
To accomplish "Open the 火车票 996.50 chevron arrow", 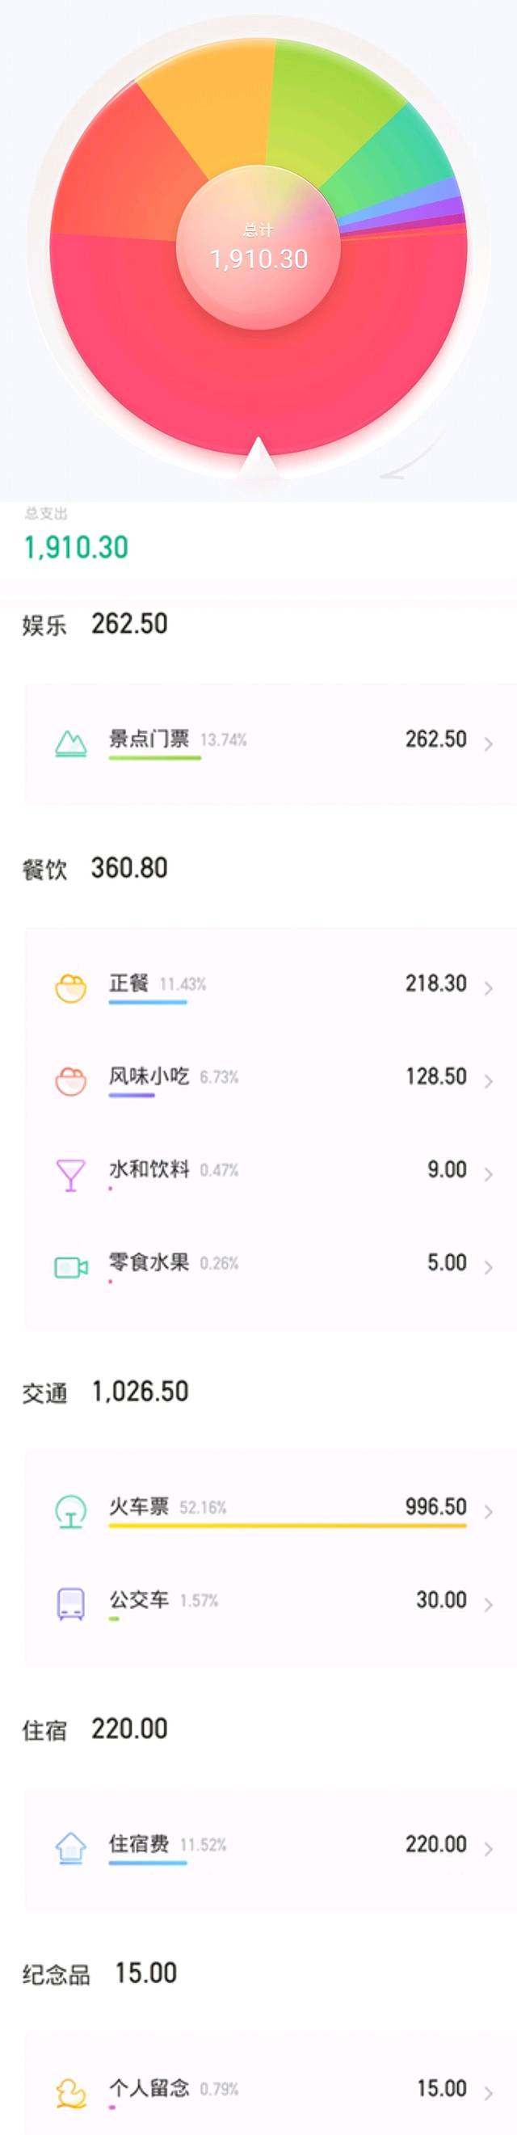I will coord(488,1511).
